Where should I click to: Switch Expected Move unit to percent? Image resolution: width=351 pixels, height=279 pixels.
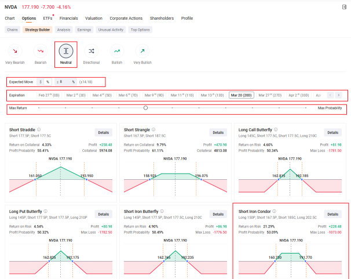click(x=47, y=82)
